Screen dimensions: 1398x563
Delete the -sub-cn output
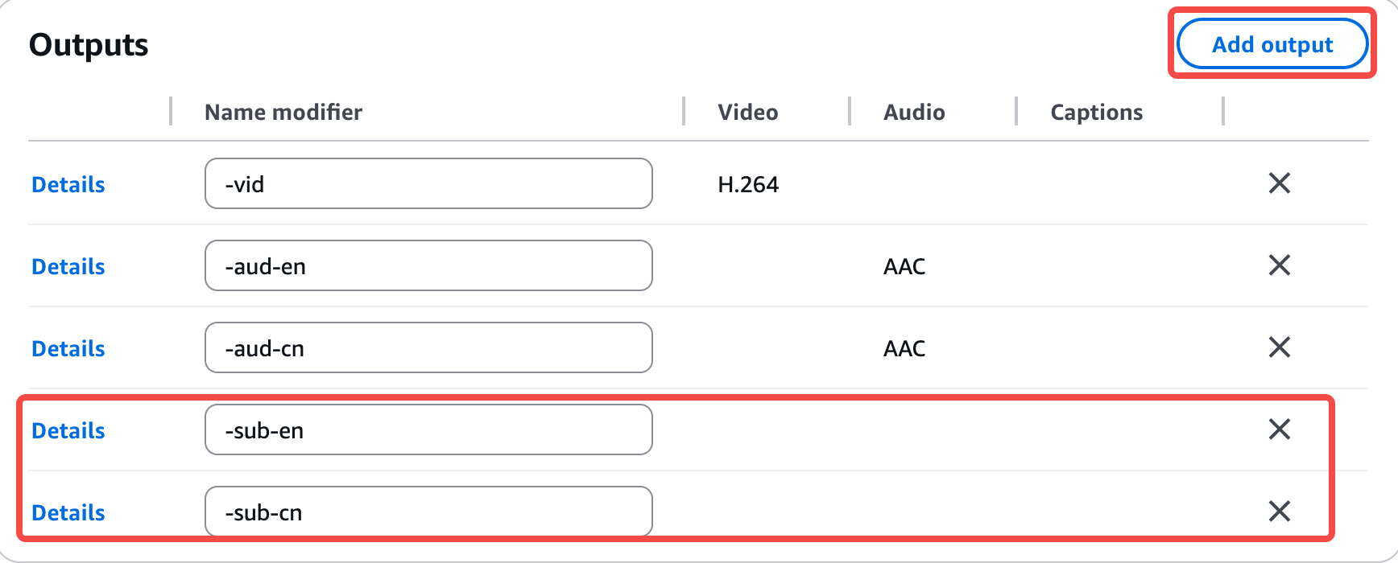click(1280, 512)
